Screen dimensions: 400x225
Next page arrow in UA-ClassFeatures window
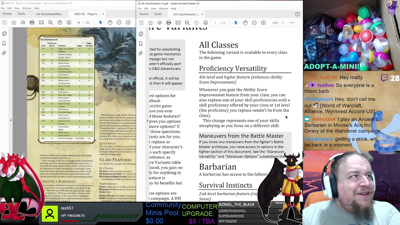[x=206, y=22]
